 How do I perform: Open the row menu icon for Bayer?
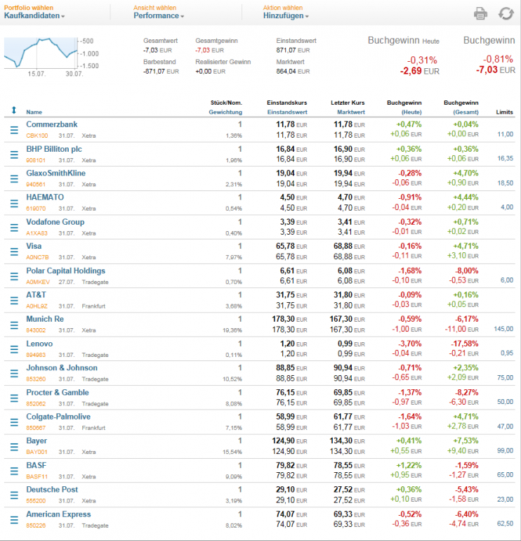14,447
